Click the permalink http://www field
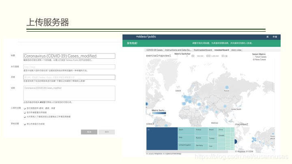This screenshot has width=292, height=164. 69,67
